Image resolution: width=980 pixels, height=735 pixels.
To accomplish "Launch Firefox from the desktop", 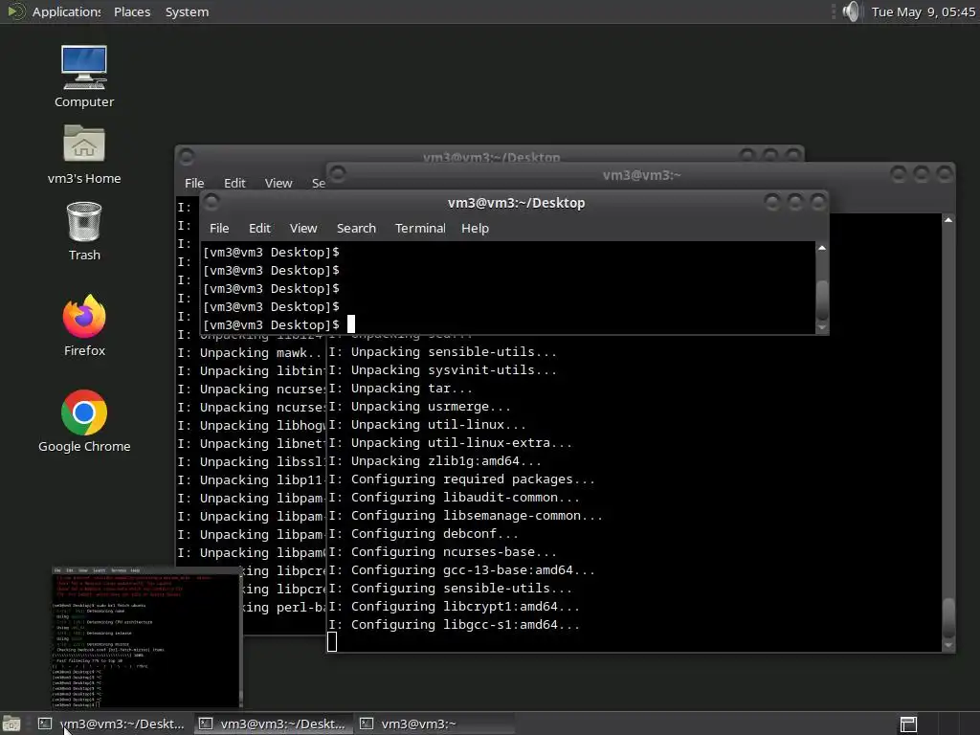I will click(x=84, y=316).
